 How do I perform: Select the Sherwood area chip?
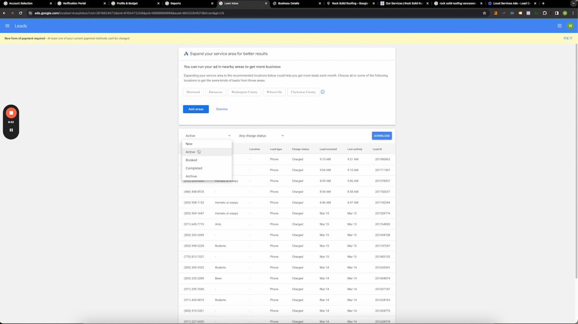tap(193, 92)
